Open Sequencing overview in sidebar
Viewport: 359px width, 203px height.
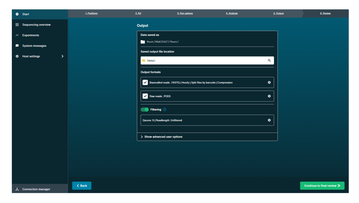40,25
